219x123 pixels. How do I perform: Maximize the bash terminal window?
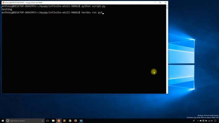click(160, 2)
